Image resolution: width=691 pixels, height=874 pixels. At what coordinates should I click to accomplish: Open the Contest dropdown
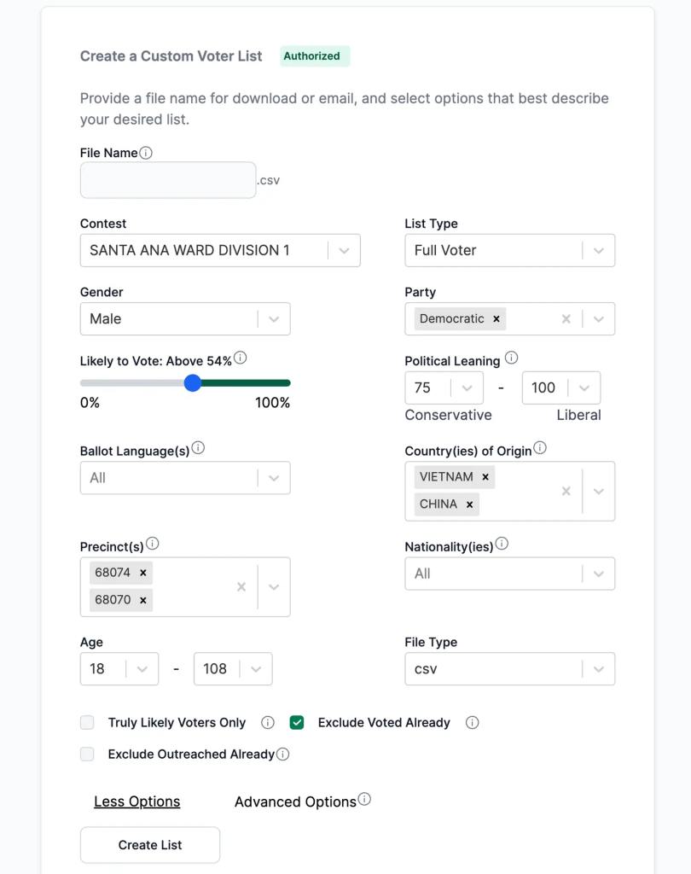pos(220,250)
